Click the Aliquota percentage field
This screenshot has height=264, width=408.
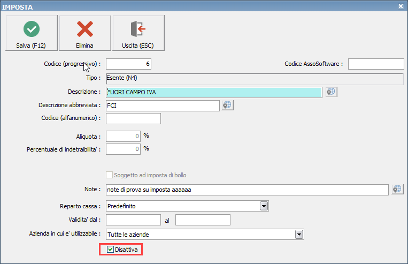point(123,137)
